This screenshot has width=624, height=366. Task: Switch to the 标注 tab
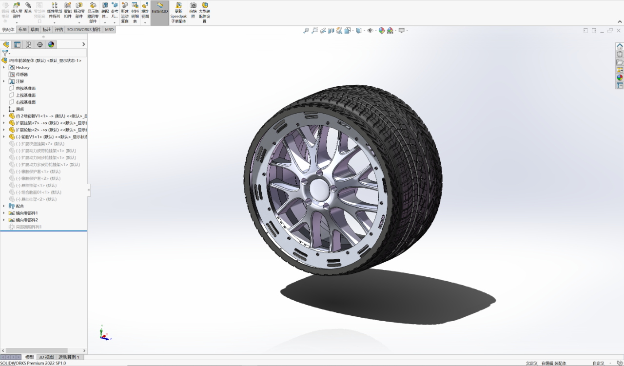[47, 30]
